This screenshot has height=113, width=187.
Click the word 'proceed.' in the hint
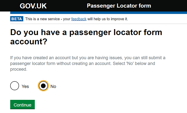point(19,69)
